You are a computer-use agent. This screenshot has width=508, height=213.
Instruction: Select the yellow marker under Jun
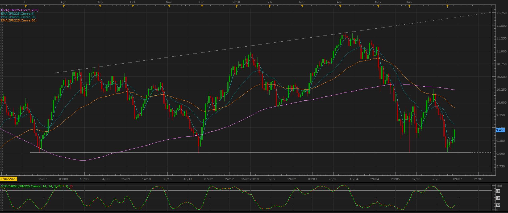(x=409, y=6)
